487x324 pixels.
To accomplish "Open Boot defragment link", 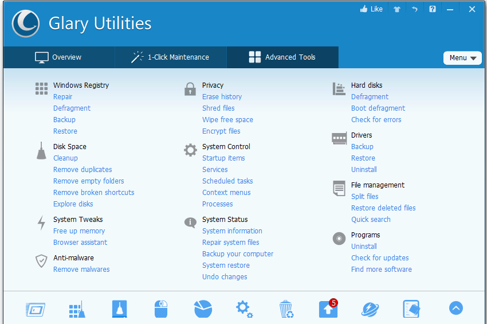I will pos(378,108).
